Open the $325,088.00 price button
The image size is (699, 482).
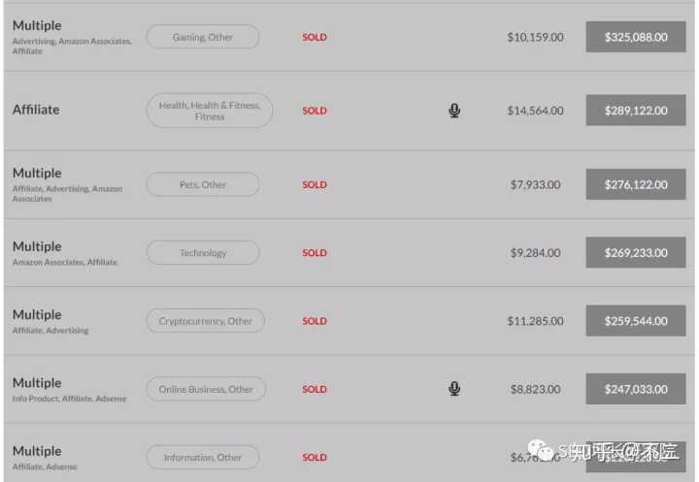pos(636,37)
